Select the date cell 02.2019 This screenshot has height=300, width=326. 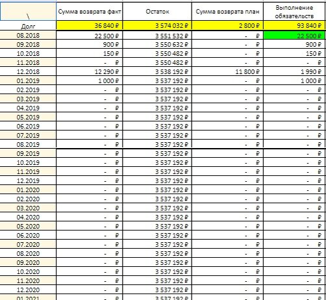tap(28, 90)
